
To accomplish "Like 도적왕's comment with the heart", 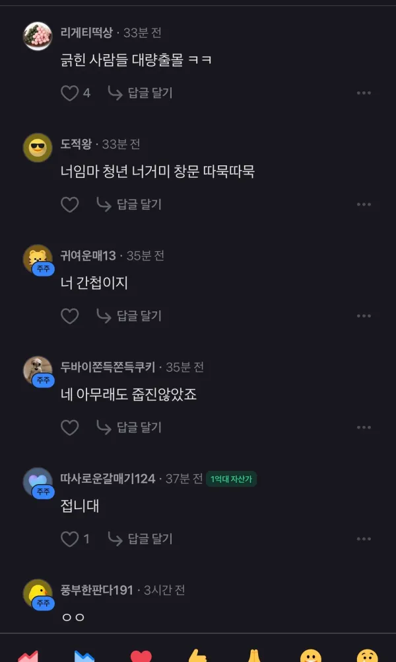I will click(x=70, y=204).
